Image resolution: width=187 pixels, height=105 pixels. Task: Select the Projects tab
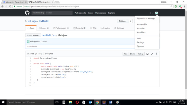pos(79,28)
